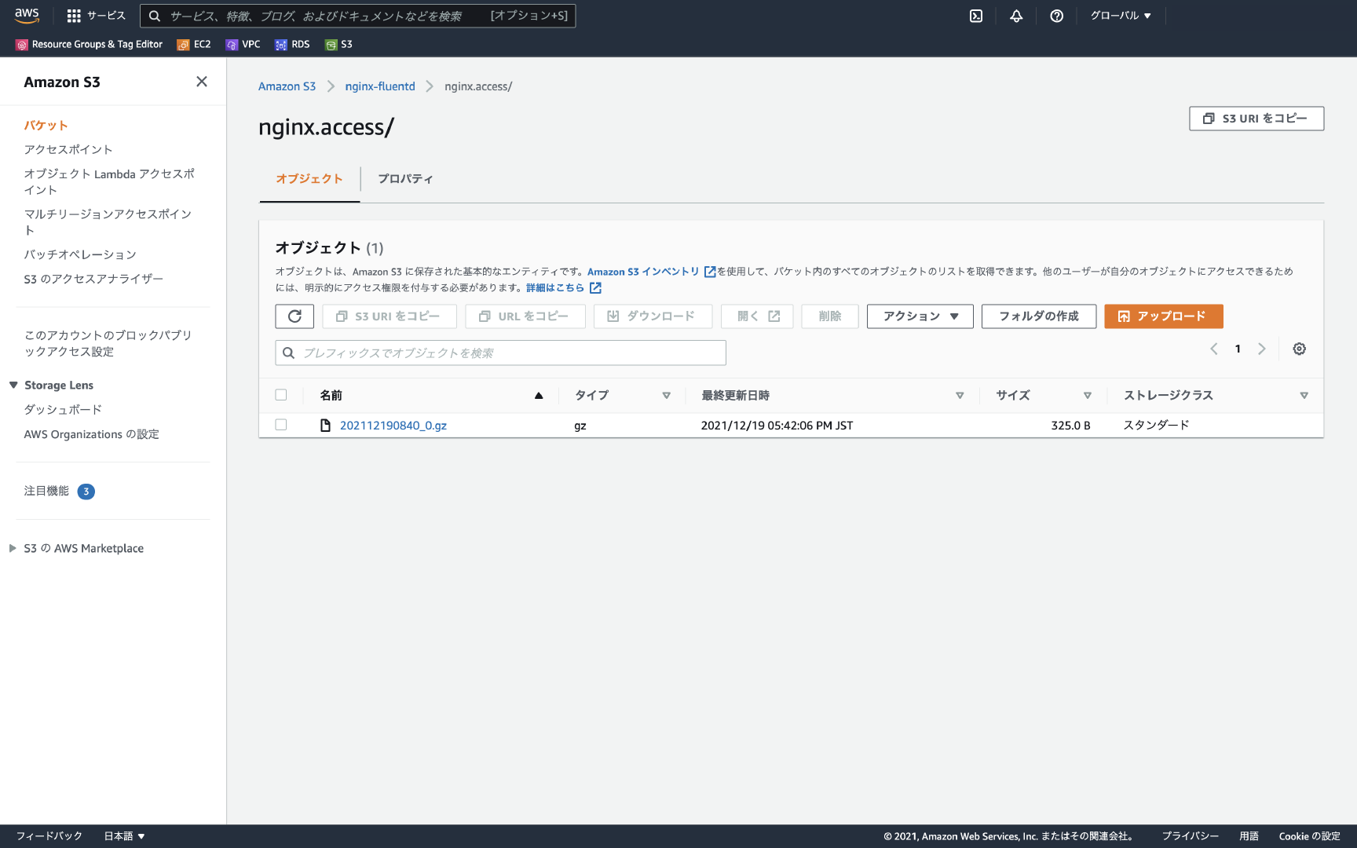Open the notifications bell
This screenshot has height=848, width=1357.
click(1016, 16)
